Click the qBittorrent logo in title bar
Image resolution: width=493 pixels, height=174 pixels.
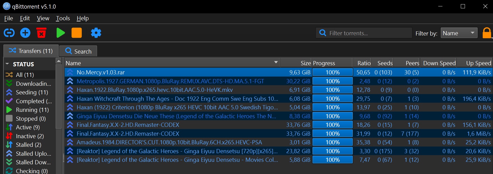coord(6,6)
